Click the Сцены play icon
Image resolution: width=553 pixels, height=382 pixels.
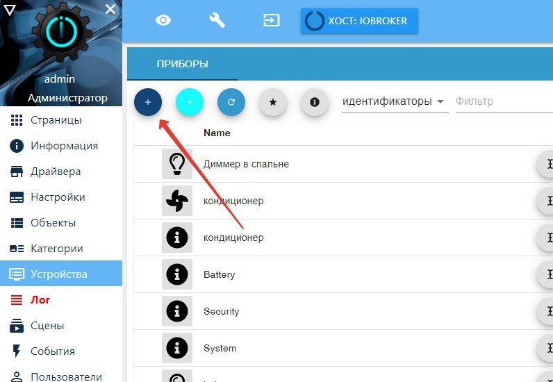17,326
